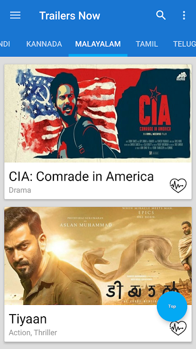Open the Tamil tab
Screen dimensions: 196x349
coord(147,44)
